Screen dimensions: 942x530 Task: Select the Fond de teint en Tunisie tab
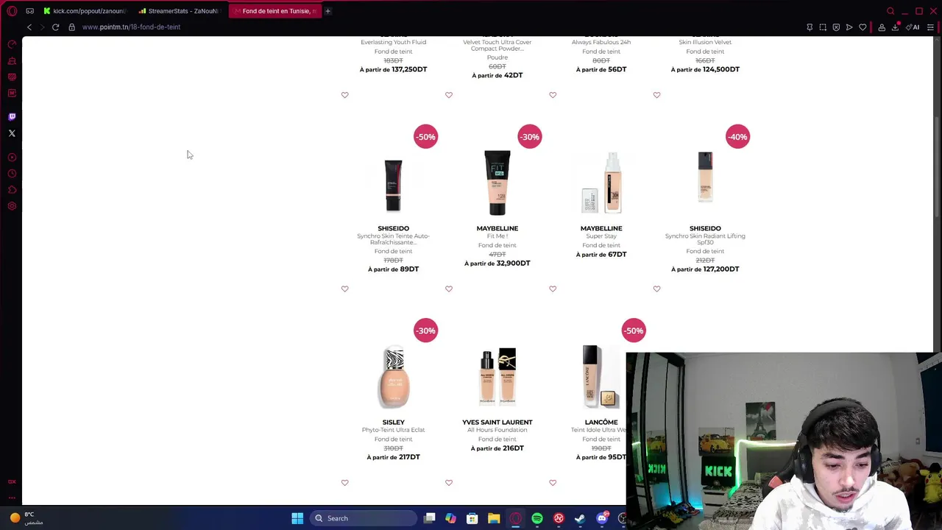(275, 11)
